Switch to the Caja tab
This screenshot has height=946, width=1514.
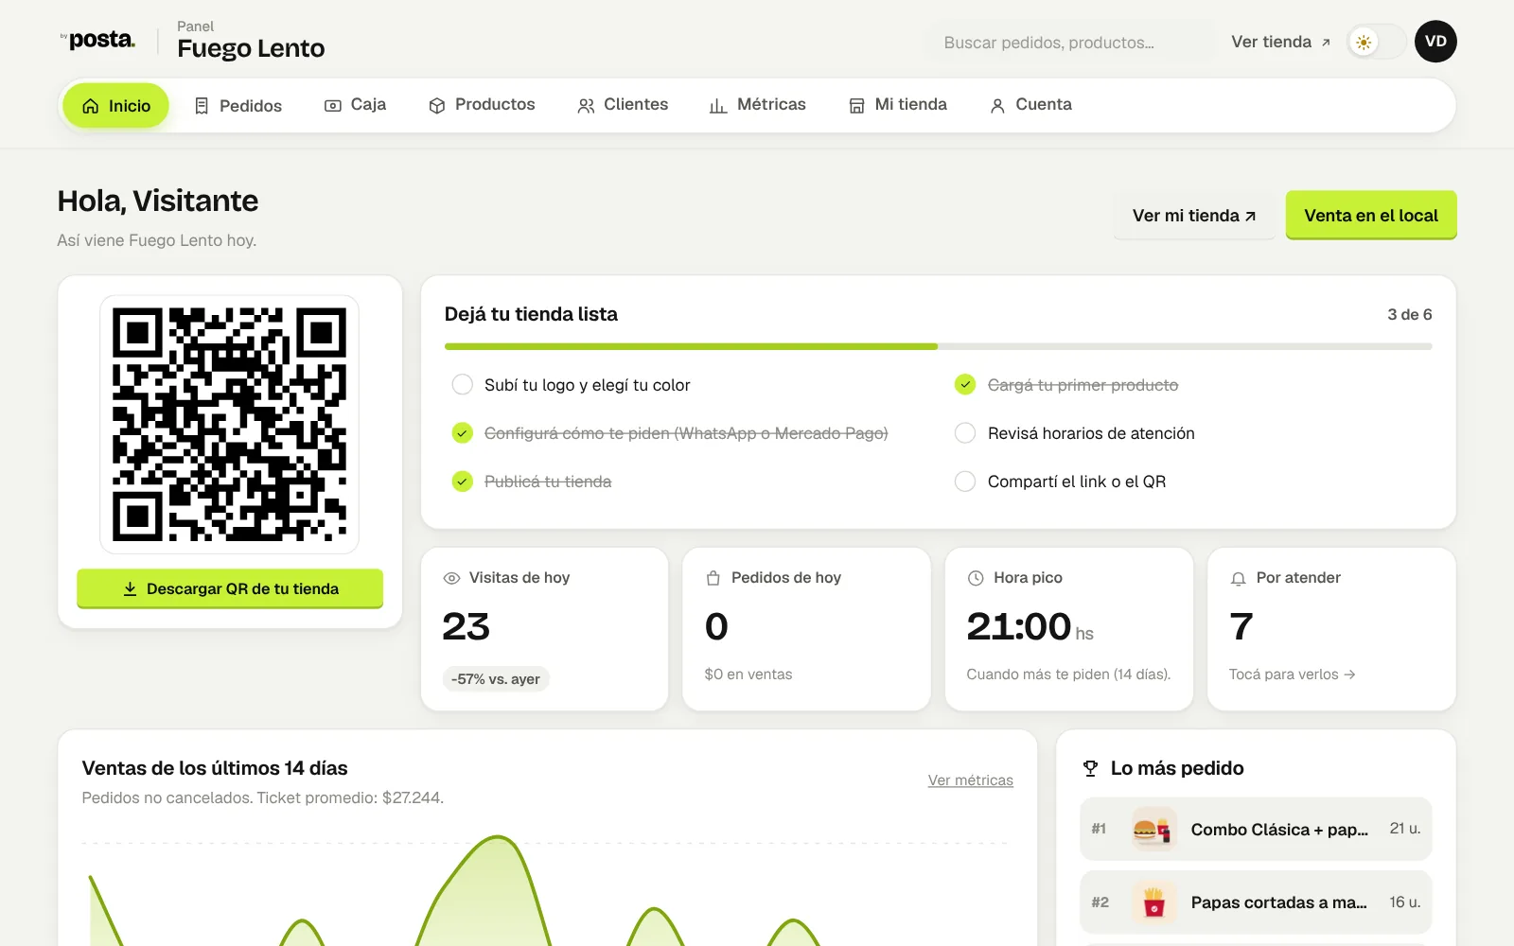pyautogui.click(x=356, y=105)
